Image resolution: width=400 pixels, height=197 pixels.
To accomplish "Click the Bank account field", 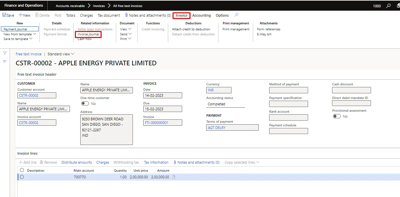I will 288,117.
